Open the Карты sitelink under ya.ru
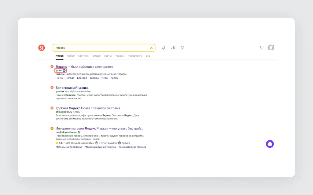This screenshot has width=313, height=195. pyautogui.click(x=114, y=78)
